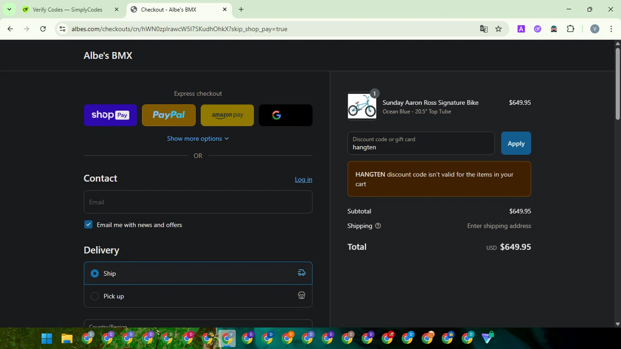621x349 pixels.
Task: Open the Windows Start menu
Action: (47, 339)
